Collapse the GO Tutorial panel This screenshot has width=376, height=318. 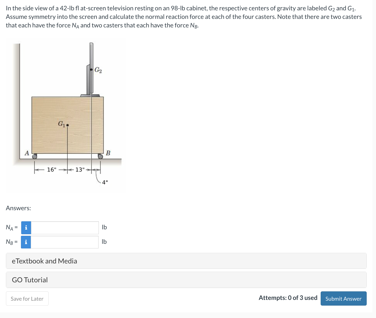click(29, 280)
